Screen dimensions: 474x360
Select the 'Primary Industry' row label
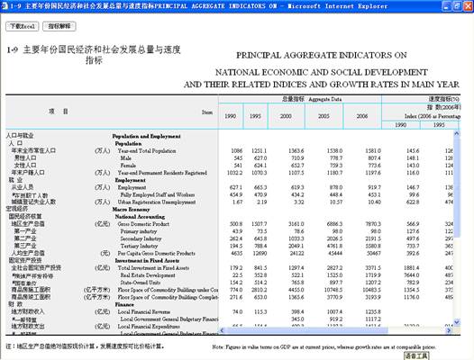pos(139,231)
